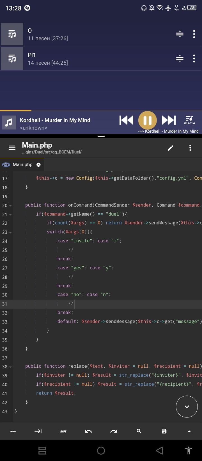Screen dimensions: 202x461
Task: Open options for the Pl1 playlist
Action: (194, 58)
